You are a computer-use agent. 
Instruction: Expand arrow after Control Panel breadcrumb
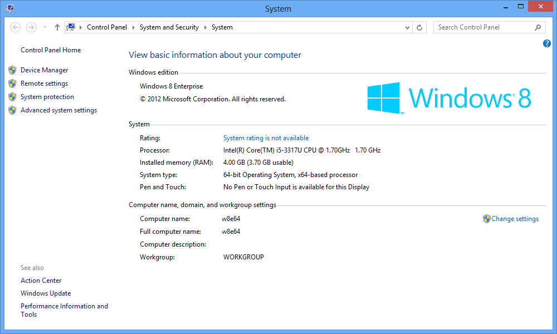[x=134, y=27]
